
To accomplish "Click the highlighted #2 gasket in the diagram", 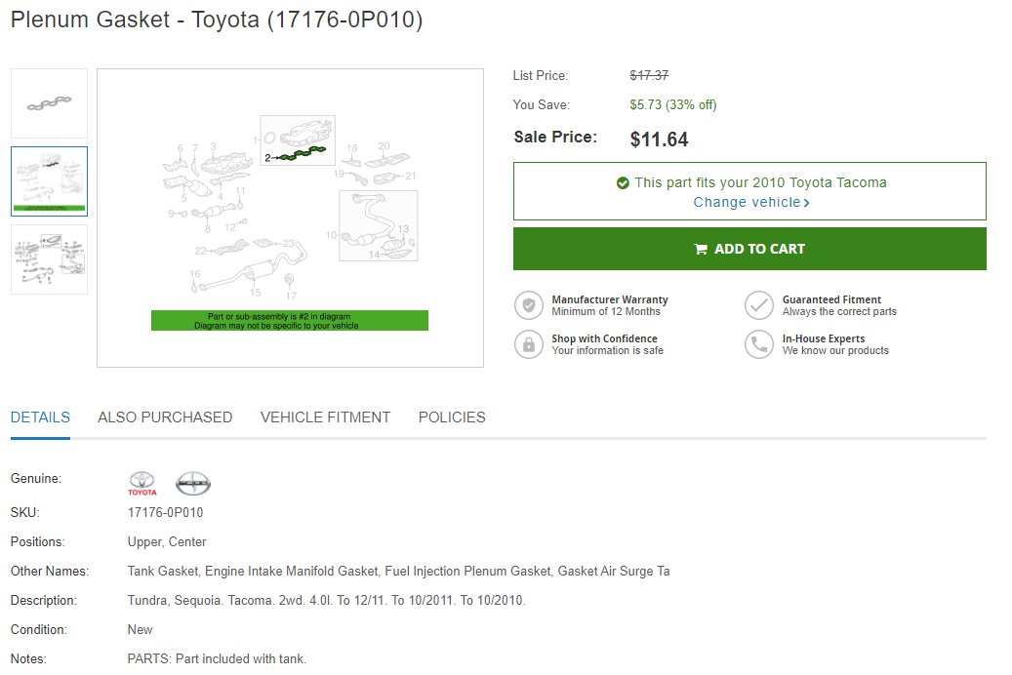I will (x=303, y=153).
